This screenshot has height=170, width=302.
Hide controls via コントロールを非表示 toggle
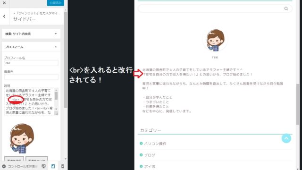22,166
